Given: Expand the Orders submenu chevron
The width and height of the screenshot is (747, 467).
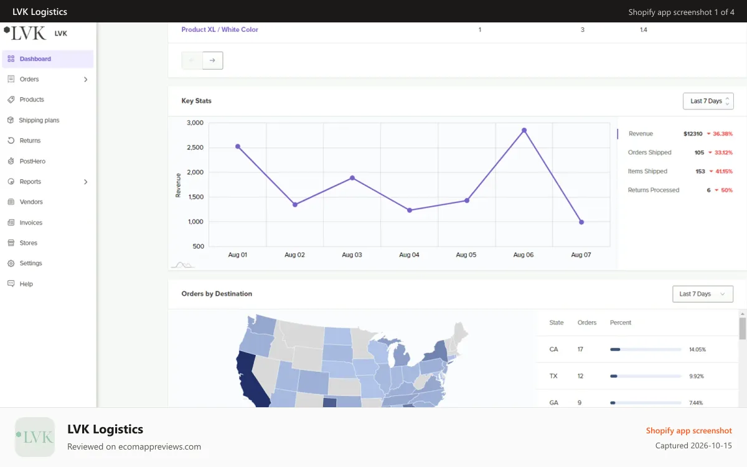Looking at the screenshot, I should (x=85, y=80).
